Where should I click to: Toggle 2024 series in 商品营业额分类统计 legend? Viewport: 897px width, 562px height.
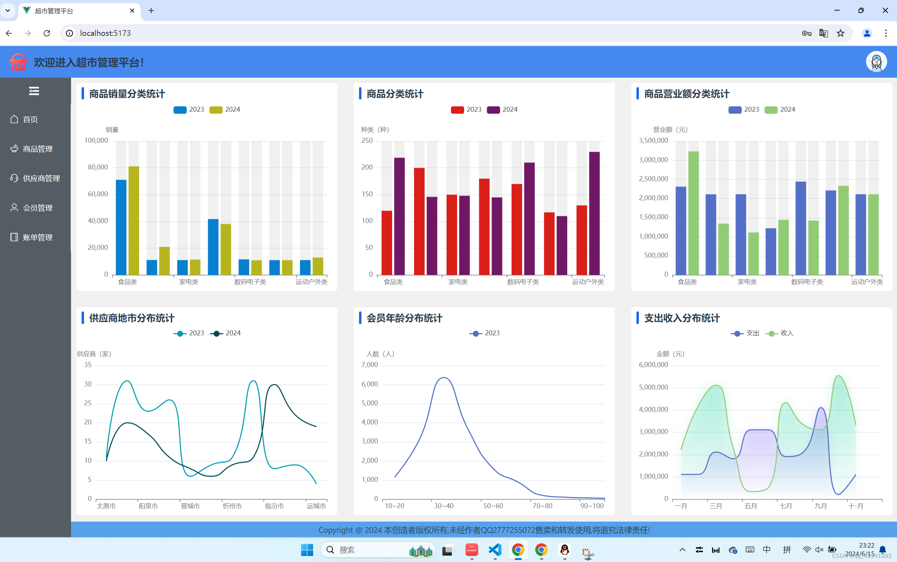(780, 110)
